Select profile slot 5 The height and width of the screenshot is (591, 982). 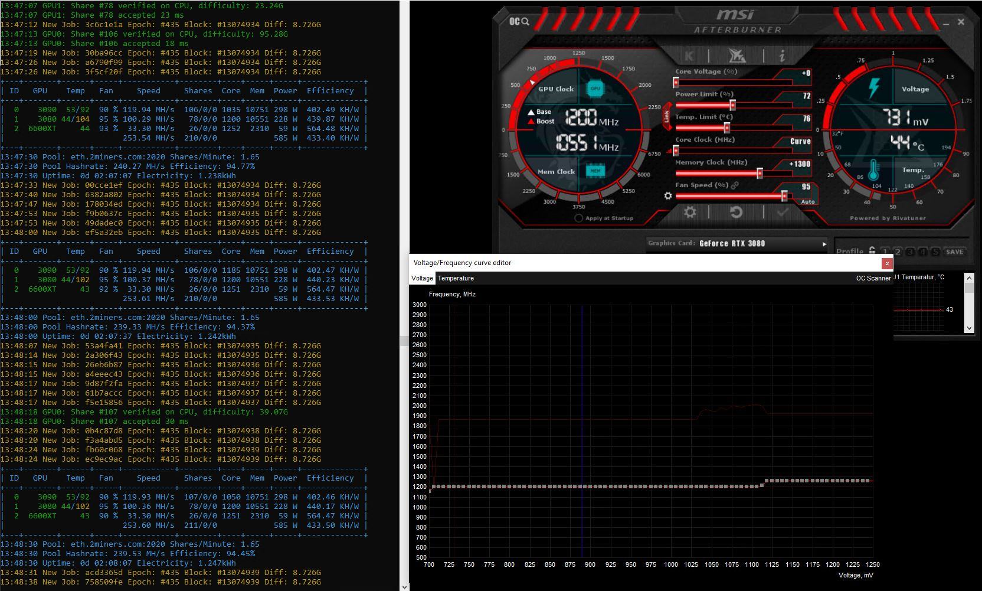[x=936, y=252]
